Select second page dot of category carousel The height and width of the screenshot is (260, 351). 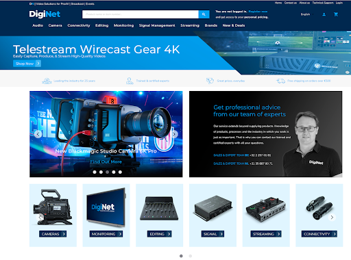click(x=191, y=256)
